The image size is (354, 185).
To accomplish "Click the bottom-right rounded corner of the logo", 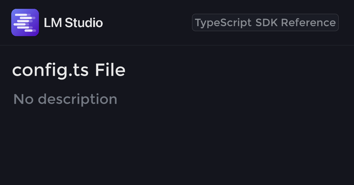I will pos(37,34).
